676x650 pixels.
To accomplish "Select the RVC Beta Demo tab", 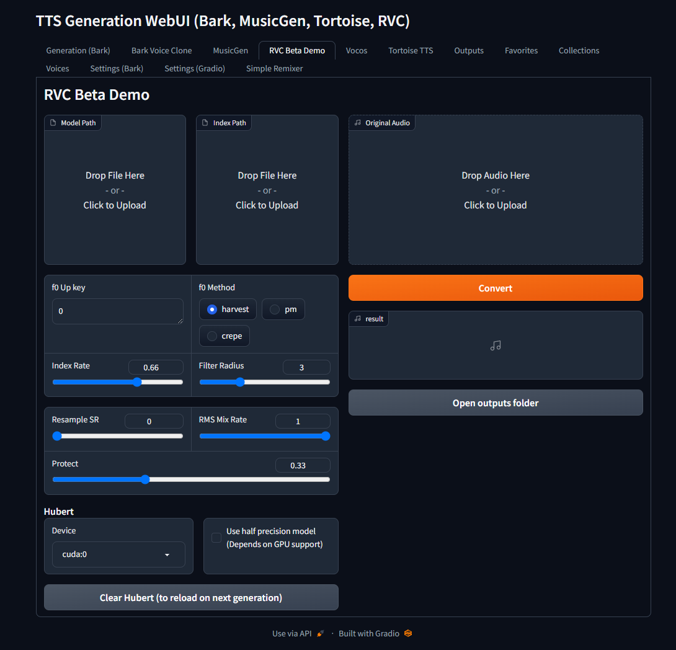I will (297, 50).
